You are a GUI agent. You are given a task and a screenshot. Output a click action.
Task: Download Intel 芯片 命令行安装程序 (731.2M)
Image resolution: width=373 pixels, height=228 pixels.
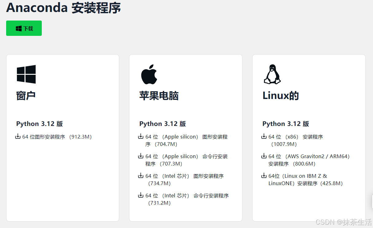(x=187, y=199)
